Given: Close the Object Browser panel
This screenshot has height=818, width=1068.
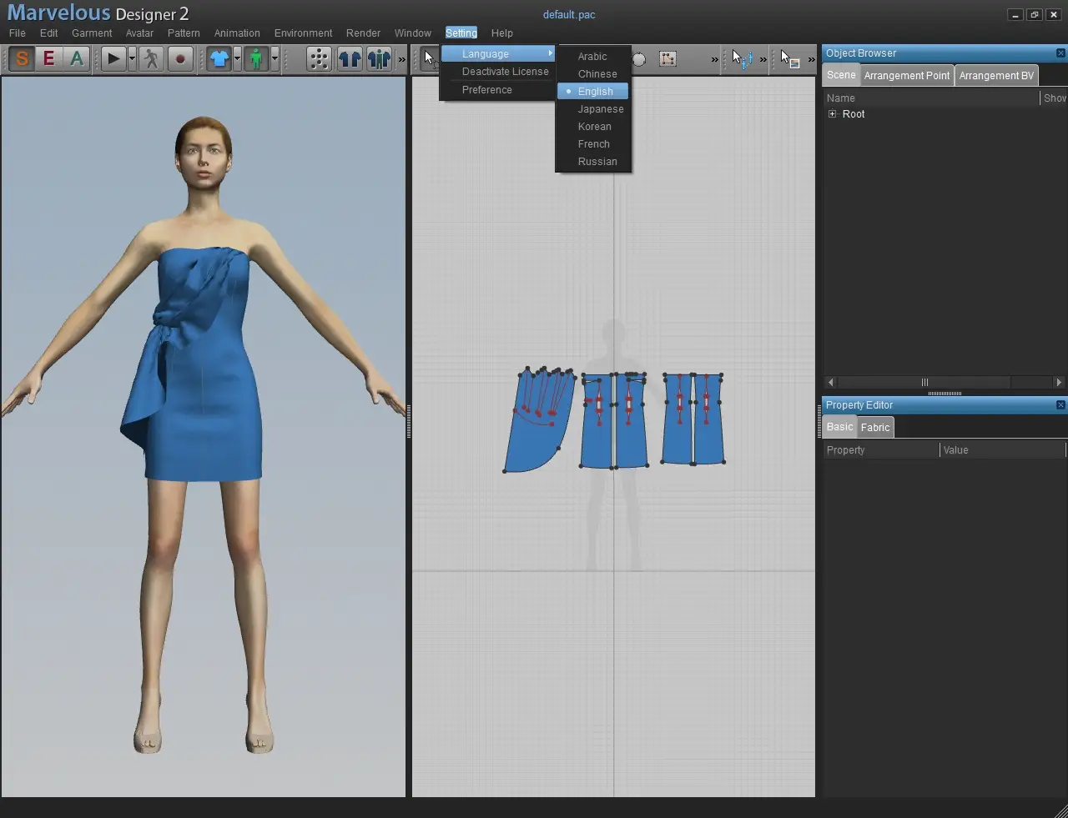Looking at the screenshot, I should pos(1060,53).
